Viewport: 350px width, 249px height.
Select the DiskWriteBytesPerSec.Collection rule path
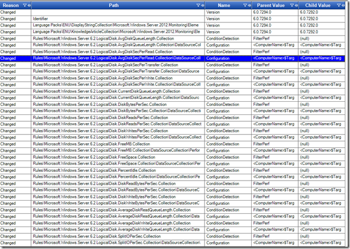[118, 197]
